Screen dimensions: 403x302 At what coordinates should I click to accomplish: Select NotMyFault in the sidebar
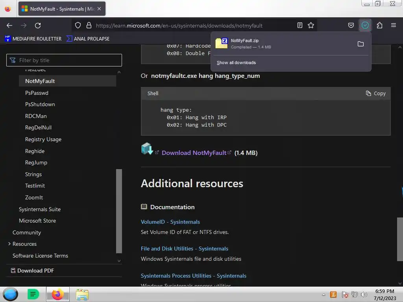[67, 81]
